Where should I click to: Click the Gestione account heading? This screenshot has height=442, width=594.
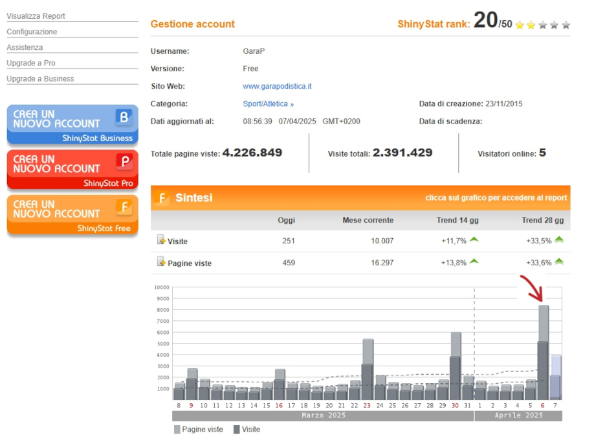192,24
